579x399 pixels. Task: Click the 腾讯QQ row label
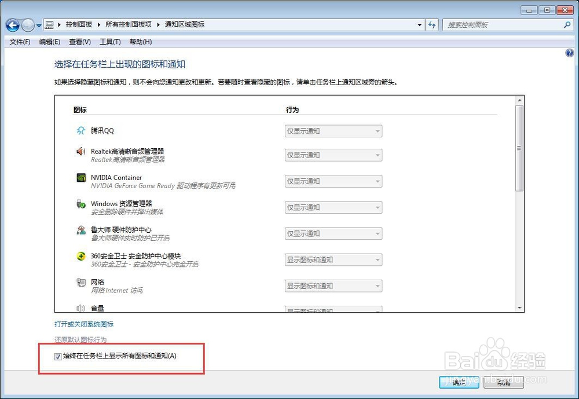click(102, 130)
